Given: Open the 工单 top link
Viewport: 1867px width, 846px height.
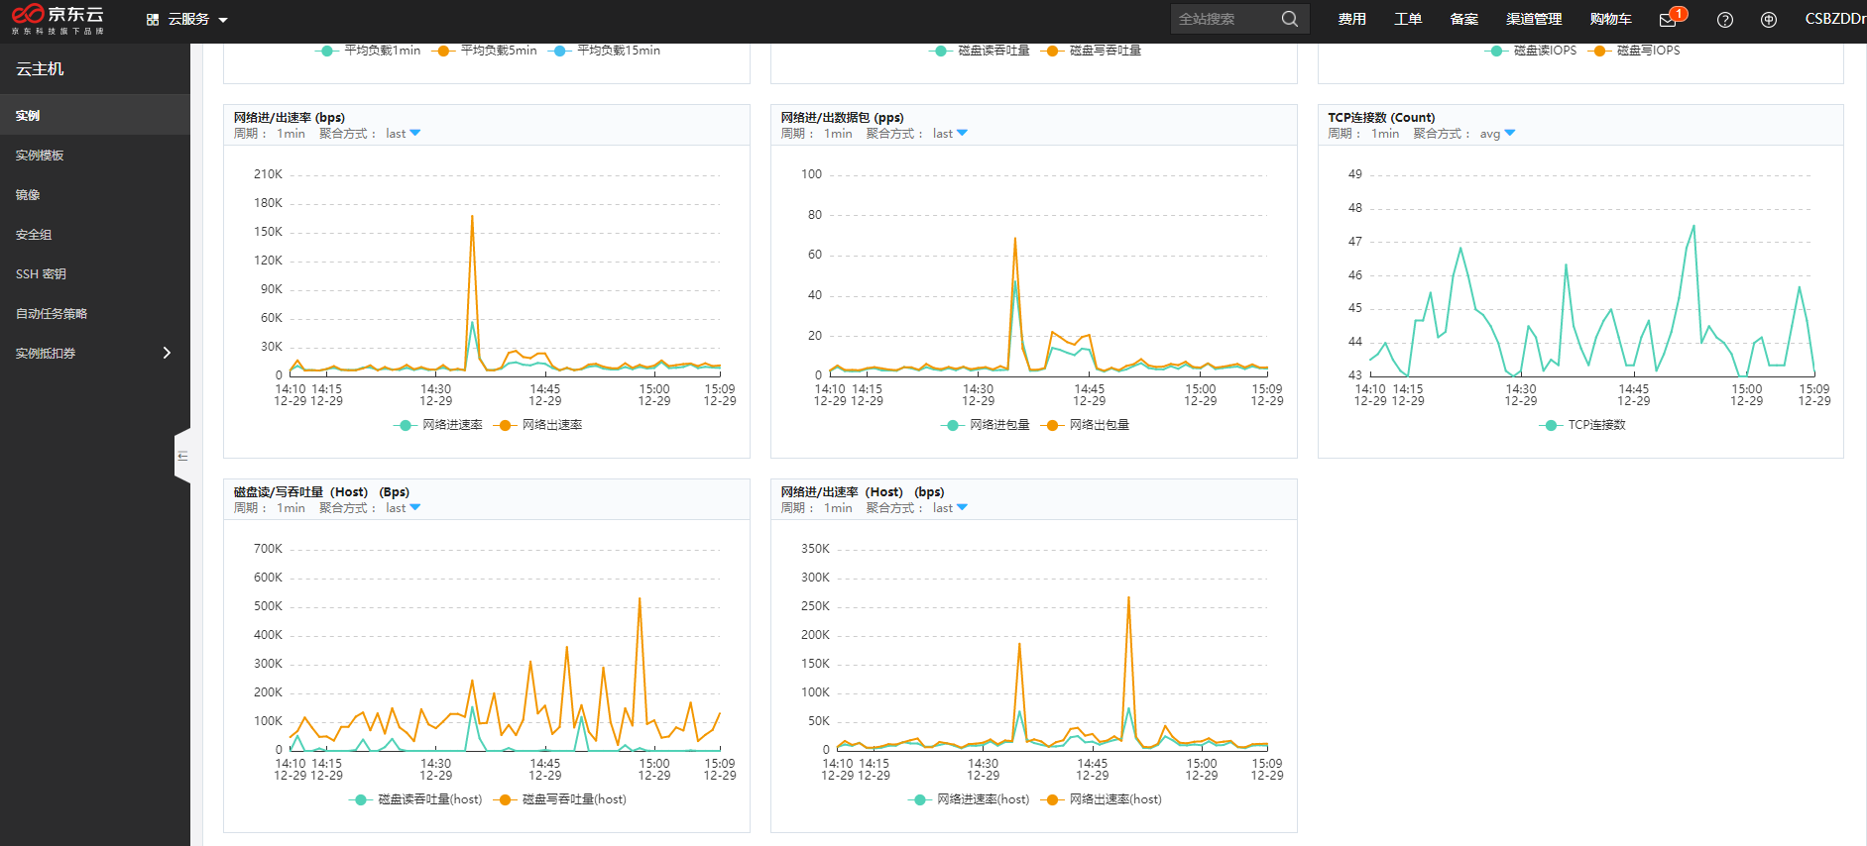Looking at the screenshot, I should coord(1408,20).
